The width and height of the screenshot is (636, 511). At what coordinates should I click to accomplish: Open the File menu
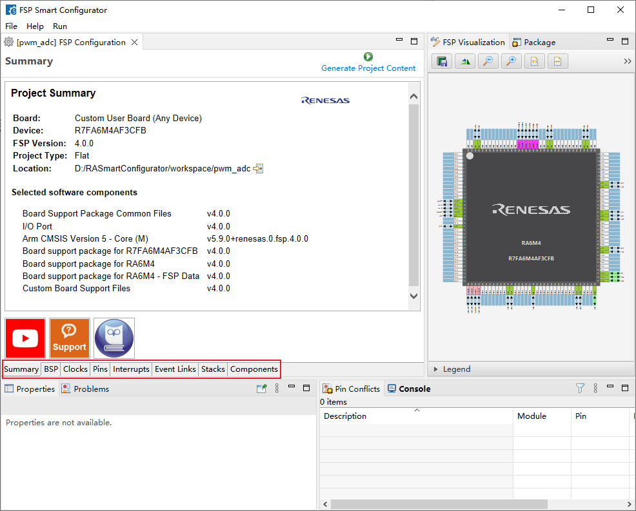click(x=12, y=26)
